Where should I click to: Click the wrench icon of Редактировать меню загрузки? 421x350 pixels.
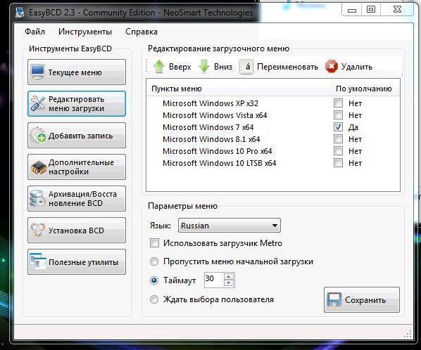pyautogui.click(x=38, y=103)
